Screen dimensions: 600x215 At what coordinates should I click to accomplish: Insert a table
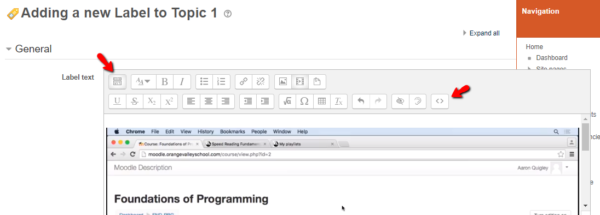point(321,101)
